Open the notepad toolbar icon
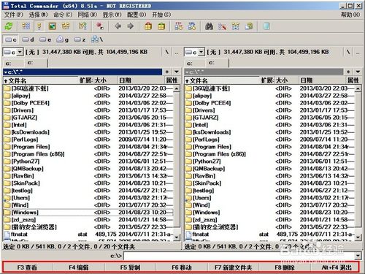Screen dimensions: 365x274 tap(266, 26)
